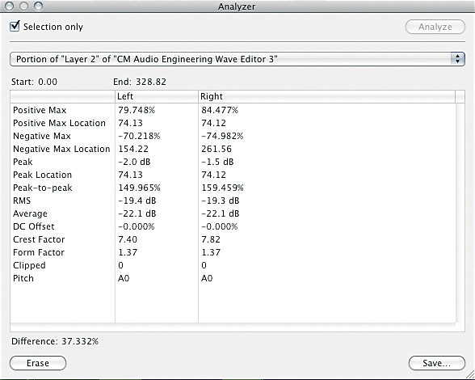Viewport: 475px width, 380px height.
Task: Click the Left Peak value -2.0 dB
Action: (x=134, y=162)
